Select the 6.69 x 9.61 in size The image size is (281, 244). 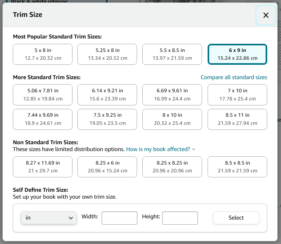pyautogui.click(x=172, y=95)
